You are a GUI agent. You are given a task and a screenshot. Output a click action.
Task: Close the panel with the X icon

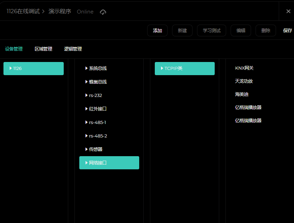[x=288, y=11]
